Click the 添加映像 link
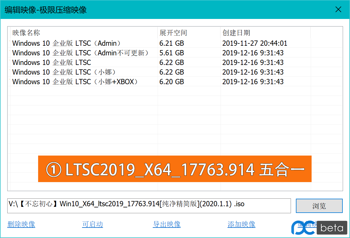Image resolution: width=350 pixels, height=238 pixels. click(x=241, y=224)
